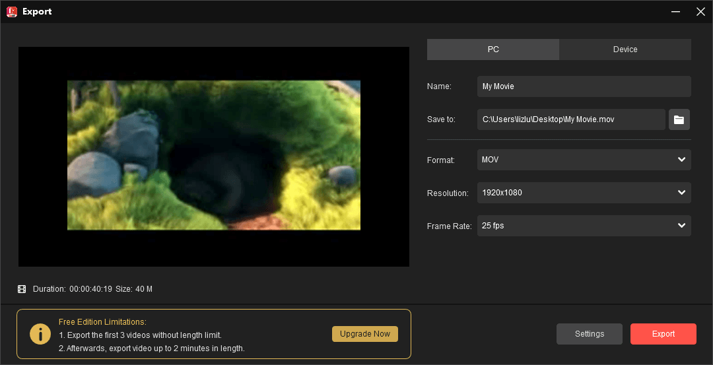The height and width of the screenshot is (365, 713).
Task: Click the video preview thumbnail
Action: (x=214, y=156)
